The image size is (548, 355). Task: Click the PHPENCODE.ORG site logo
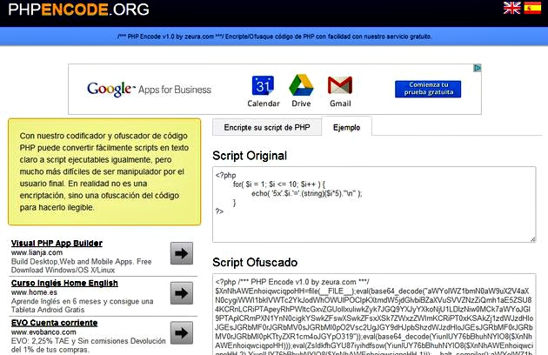[x=78, y=10]
